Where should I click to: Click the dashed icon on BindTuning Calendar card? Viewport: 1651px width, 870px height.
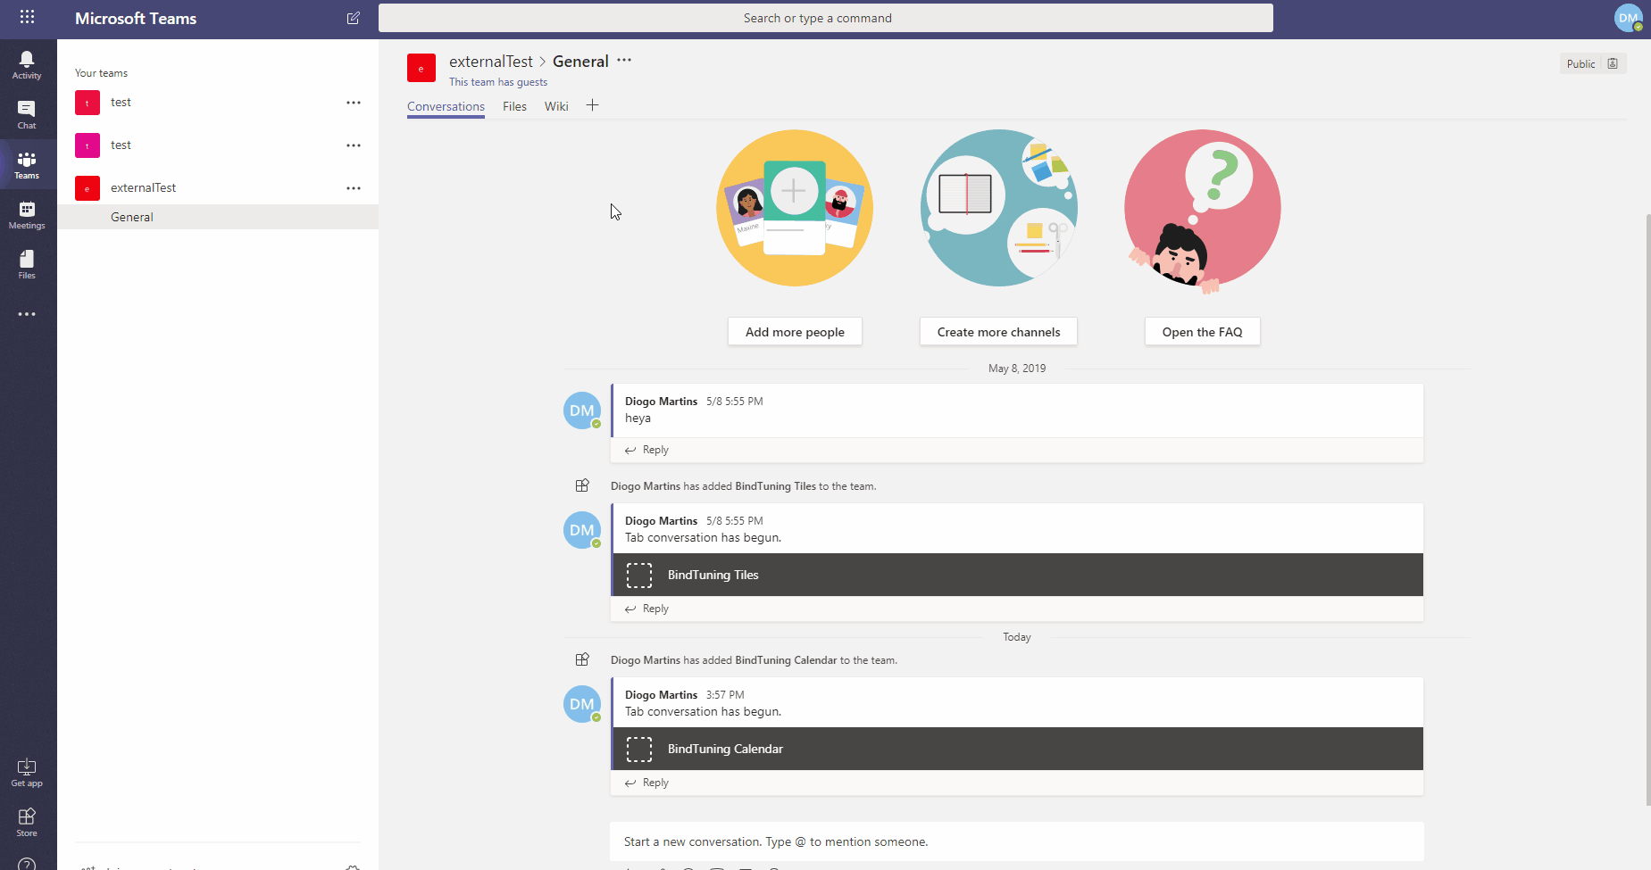click(x=639, y=749)
